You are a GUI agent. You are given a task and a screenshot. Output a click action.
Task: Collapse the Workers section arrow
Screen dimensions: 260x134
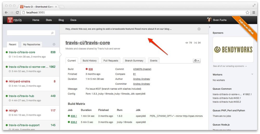252,75
